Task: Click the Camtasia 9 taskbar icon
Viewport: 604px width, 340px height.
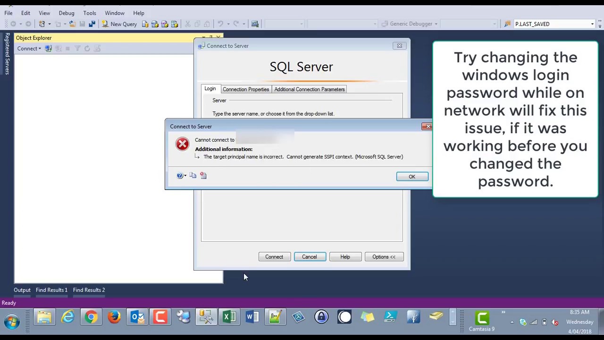Action: 482,320
